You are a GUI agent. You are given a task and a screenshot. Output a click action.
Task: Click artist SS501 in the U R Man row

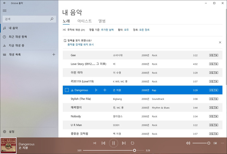(116, 125)
